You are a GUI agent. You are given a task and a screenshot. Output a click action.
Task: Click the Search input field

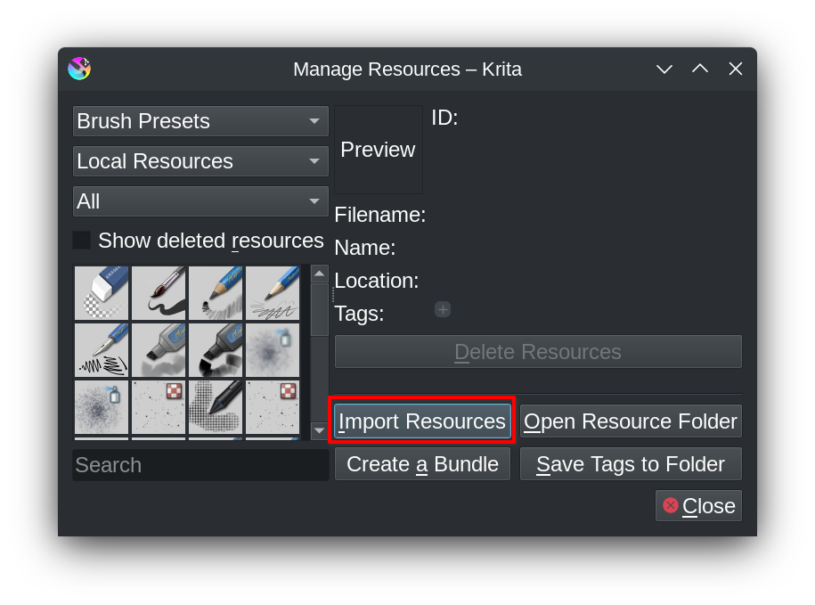200,465
